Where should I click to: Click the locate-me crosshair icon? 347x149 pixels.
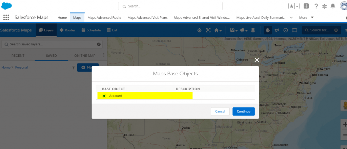click(x=199, y=30)
